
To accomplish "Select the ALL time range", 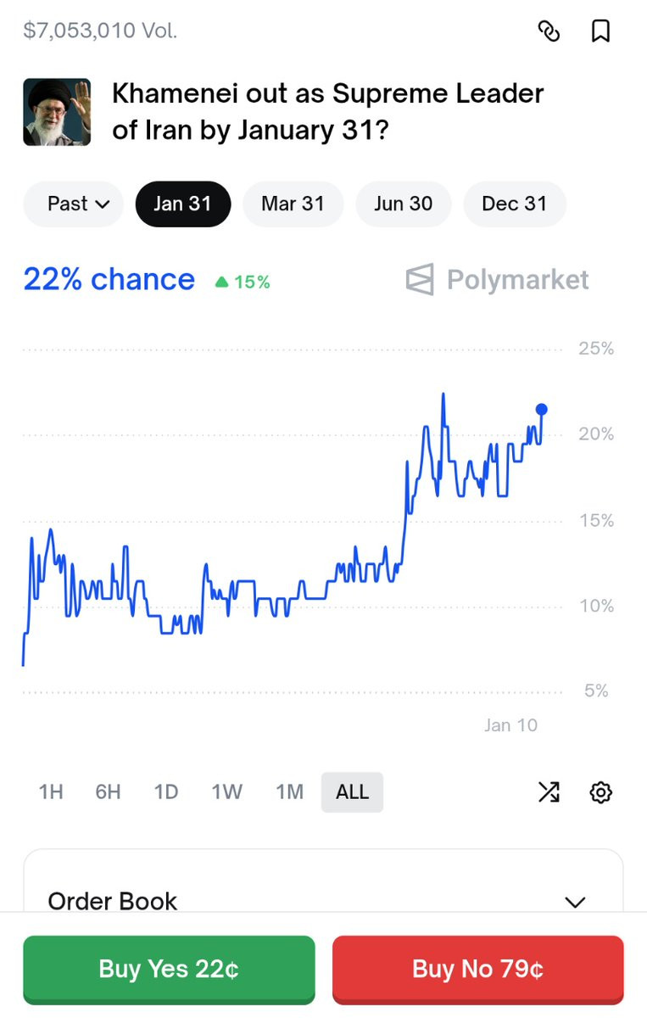I will pos(352,792).
